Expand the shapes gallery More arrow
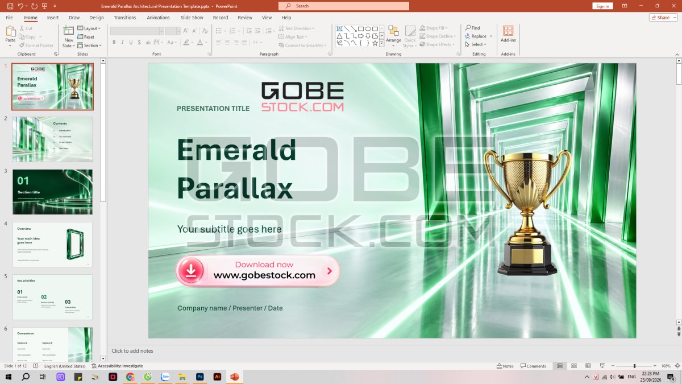 tap(382, 43)
